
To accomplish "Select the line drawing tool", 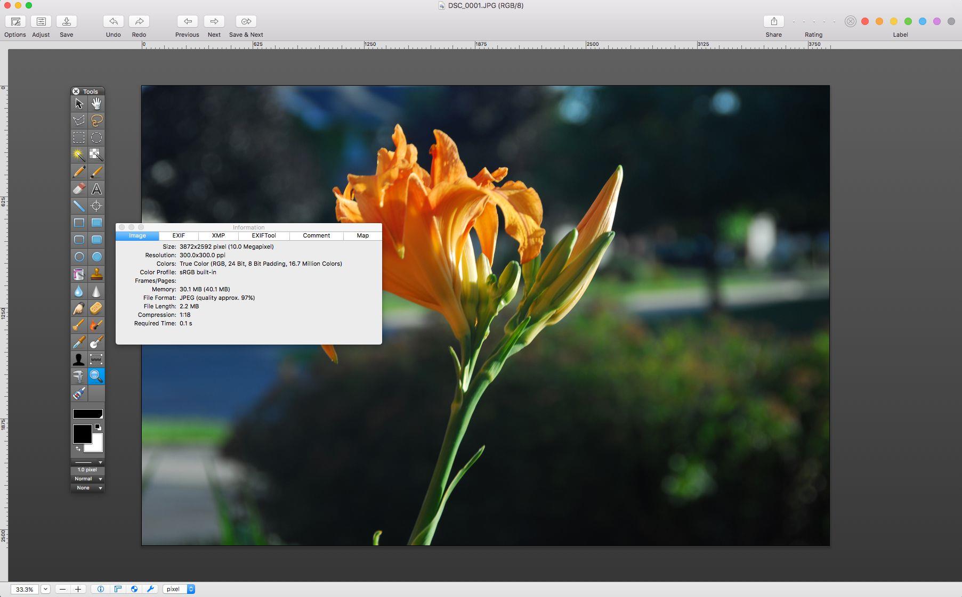I will coord(79,206).
